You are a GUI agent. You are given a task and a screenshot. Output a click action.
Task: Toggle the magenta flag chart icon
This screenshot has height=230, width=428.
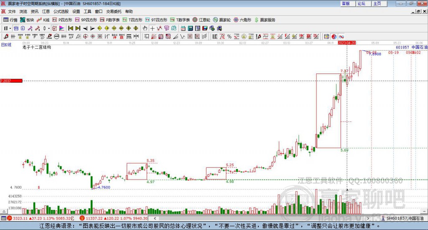pyautogui.click(x=62, y=28)
